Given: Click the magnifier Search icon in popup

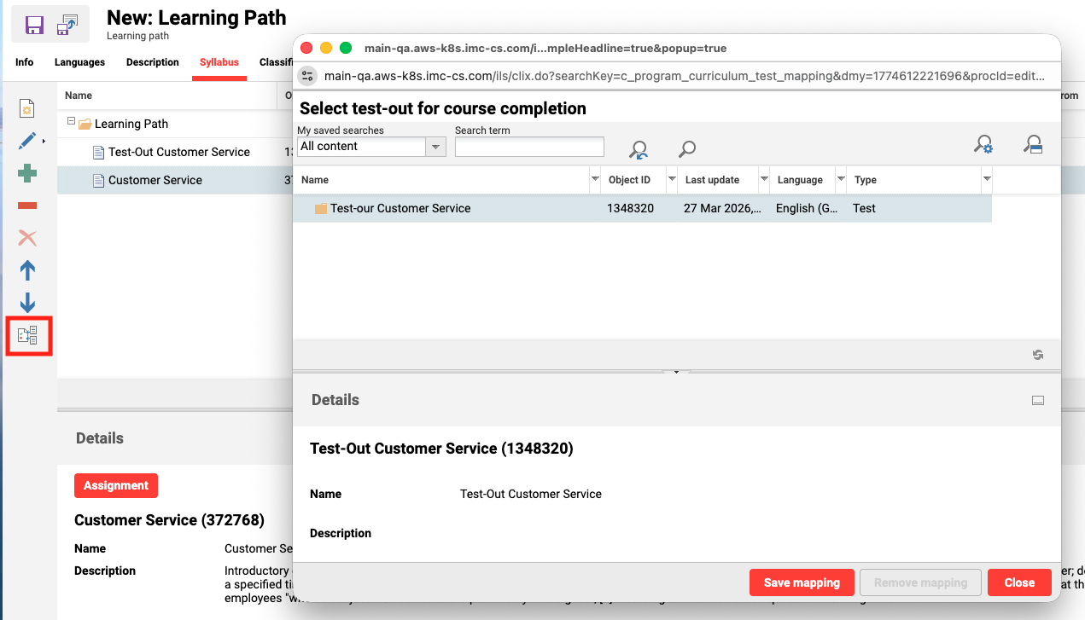Looking at the screenshot, I should pos(686,149).
